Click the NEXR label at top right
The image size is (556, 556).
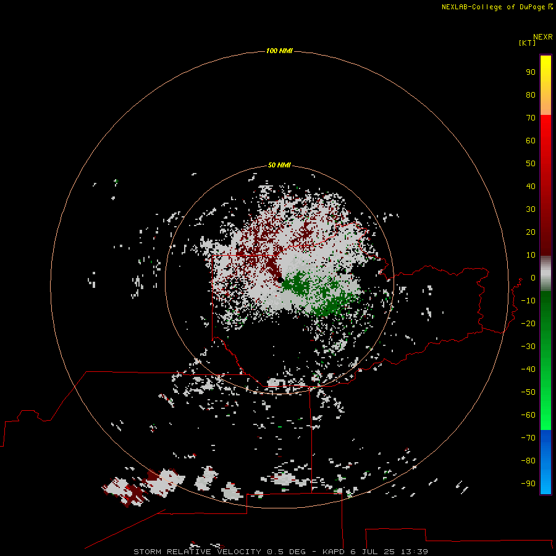coord(543,37)
